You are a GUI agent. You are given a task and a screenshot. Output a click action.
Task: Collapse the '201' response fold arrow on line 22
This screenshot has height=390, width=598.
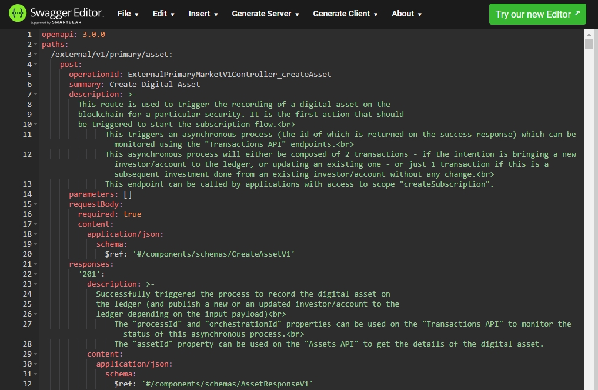(36, 274)
